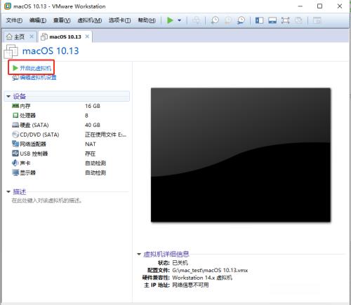
Task: Click the Send Ctrl+Alt+Del toolbar icon
Action: [196, 20]
